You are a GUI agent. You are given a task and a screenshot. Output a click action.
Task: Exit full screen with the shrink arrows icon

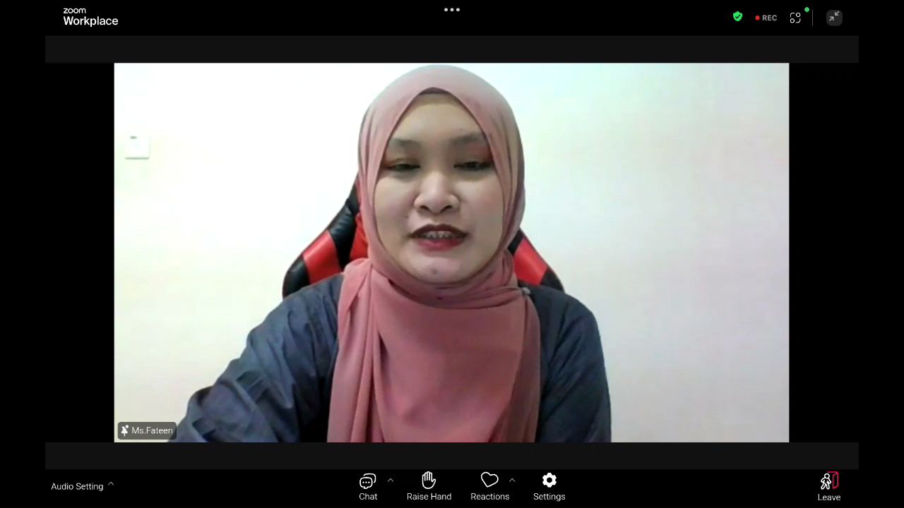834,17
